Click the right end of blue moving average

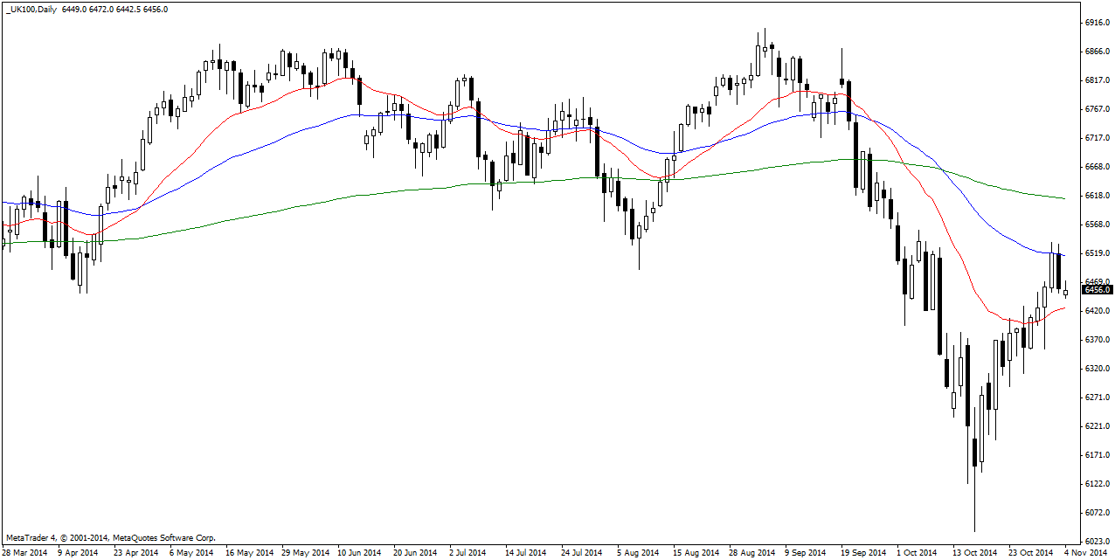click(x=1063, y=255)
